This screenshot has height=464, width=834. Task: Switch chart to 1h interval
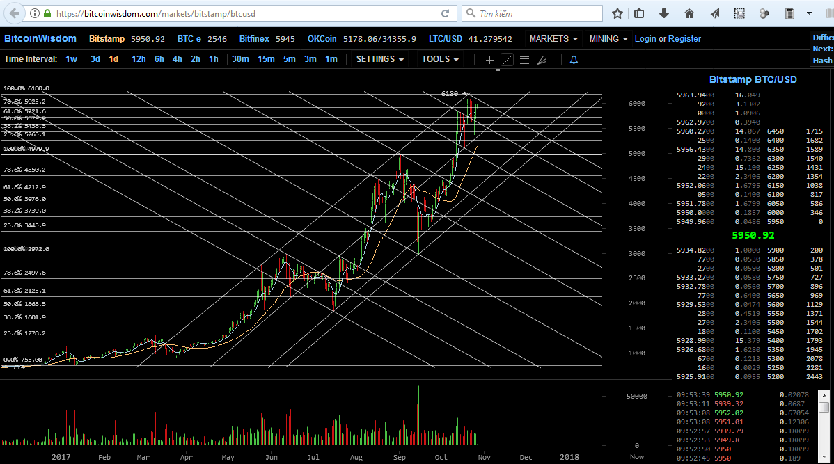coord(213,59)
